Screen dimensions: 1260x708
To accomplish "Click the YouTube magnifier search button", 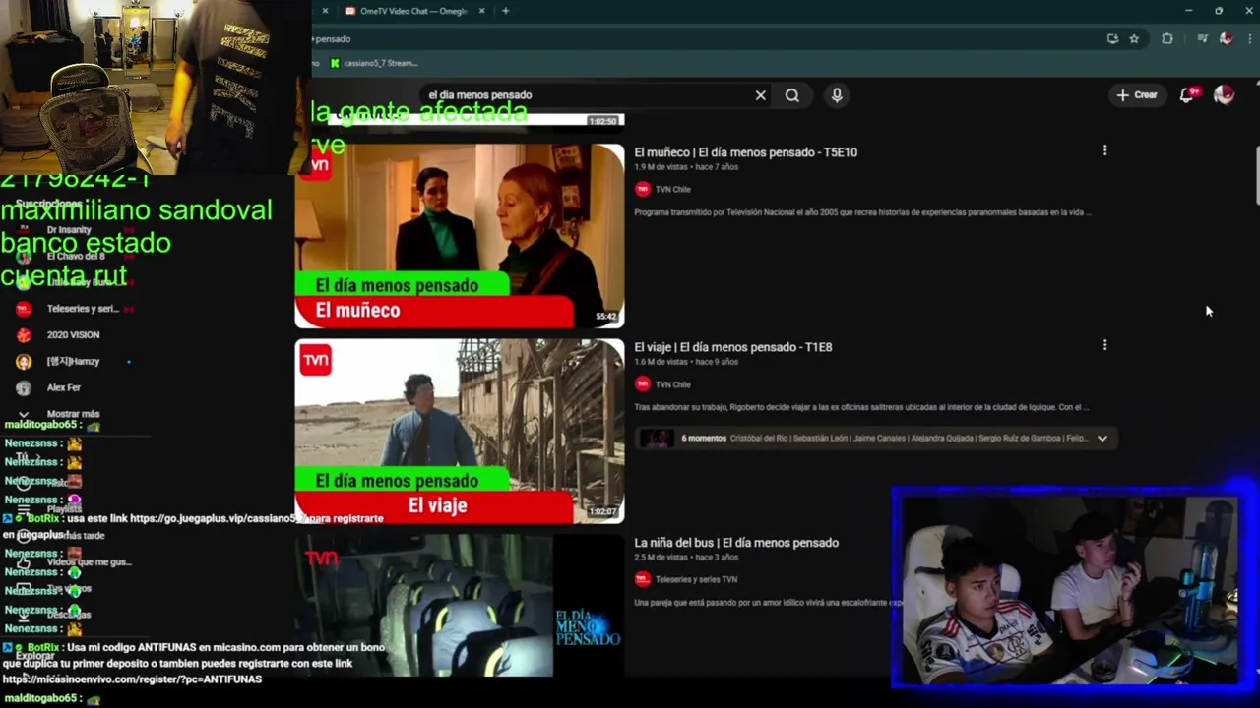I will 792,95.
